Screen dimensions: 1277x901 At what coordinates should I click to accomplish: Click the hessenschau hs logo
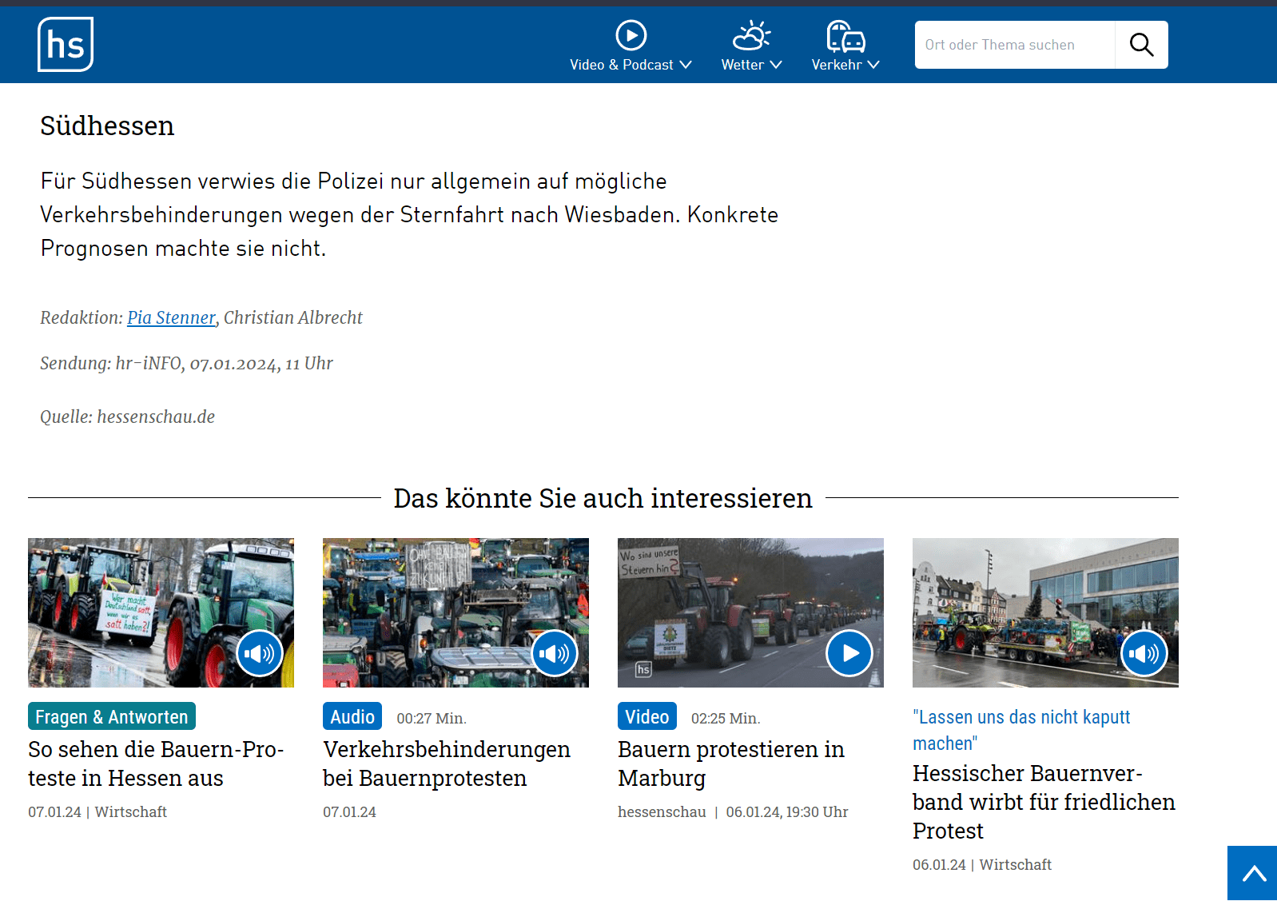66,45
